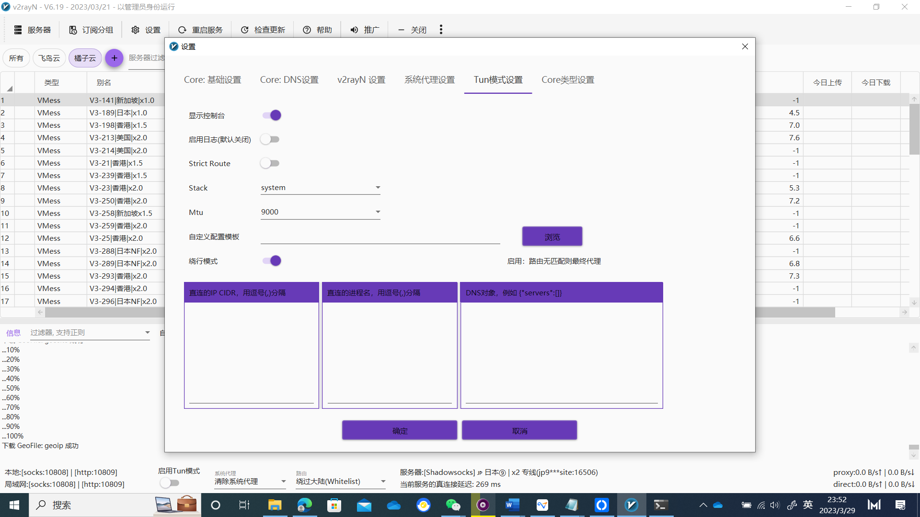The height and width of the screenshot is (517, 920).
Task: Open the 帮助 help icon
Action: pyautogui.click(x=306, y=29)
